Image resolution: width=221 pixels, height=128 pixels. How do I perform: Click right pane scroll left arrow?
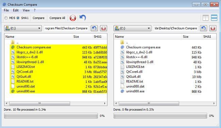click(x=116, y=103)
